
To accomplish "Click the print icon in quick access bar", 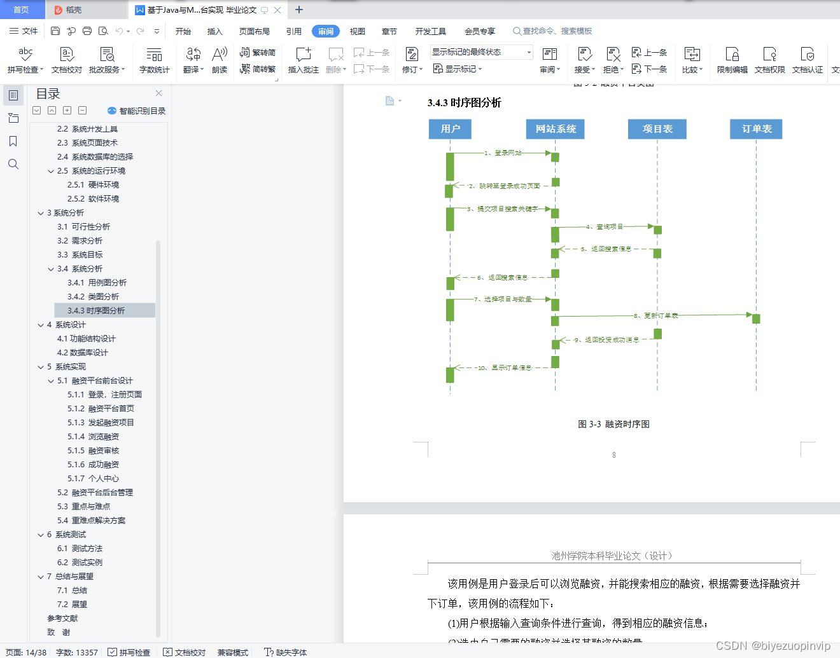I will click(x=87, y=31).
